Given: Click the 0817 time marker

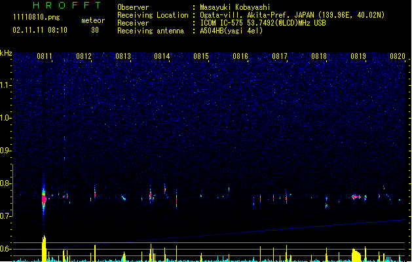Looking at the screenshot, I should pyautogui.click(x=280, y=56).
